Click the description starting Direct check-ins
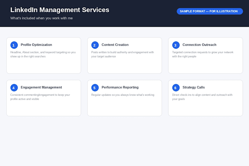This screenshot has width=249, height=166. [202, 97]
